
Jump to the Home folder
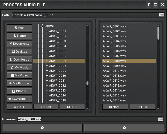click(x=19, y=36)
